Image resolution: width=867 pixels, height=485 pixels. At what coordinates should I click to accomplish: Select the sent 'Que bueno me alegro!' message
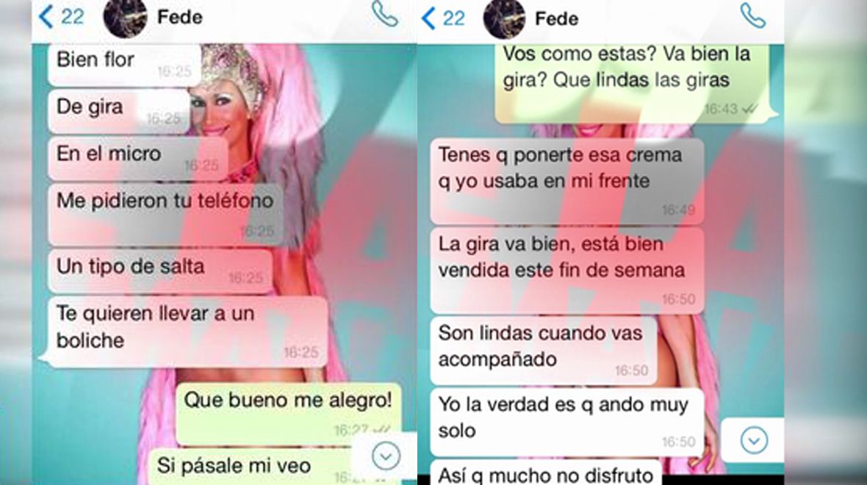coord(289,414)
